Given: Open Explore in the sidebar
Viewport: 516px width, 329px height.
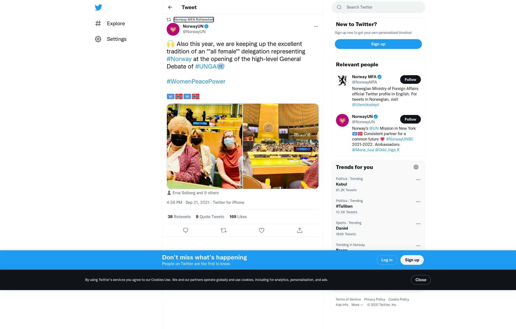Looking at the screenshot, I should click(x=110, y=23).
